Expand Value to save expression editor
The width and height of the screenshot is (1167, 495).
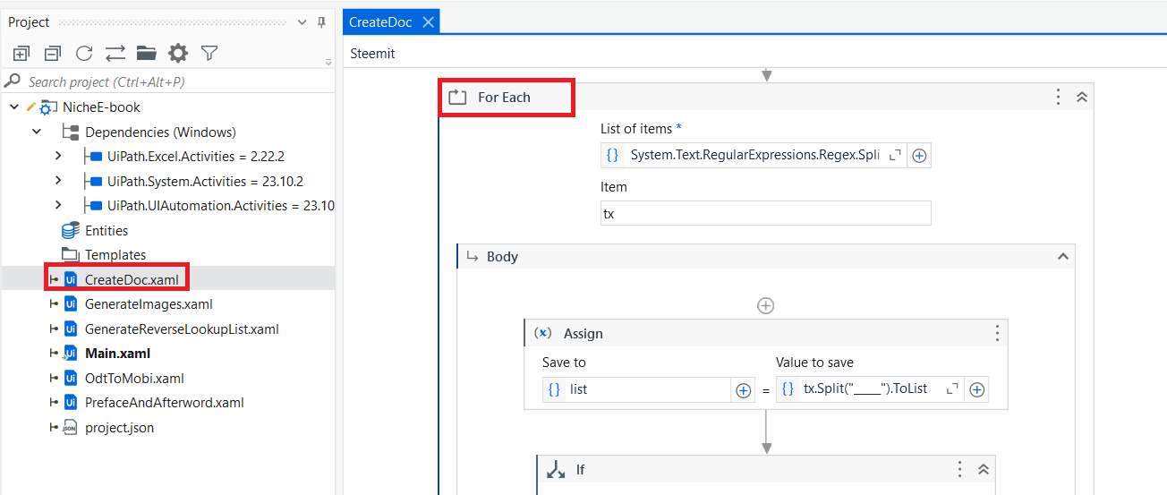click(952, 389)
